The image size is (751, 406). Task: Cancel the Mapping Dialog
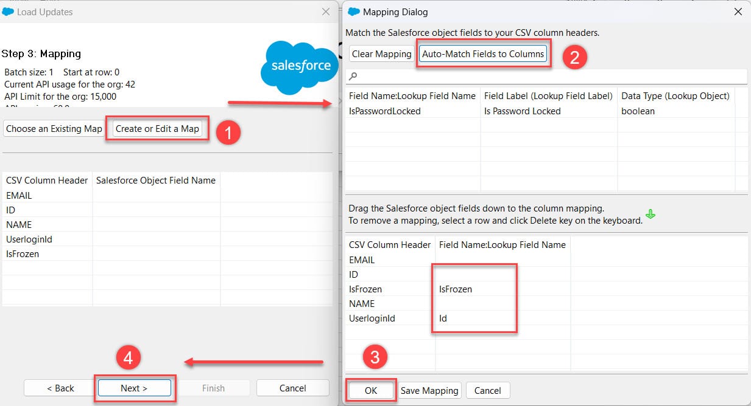(487, 391)
